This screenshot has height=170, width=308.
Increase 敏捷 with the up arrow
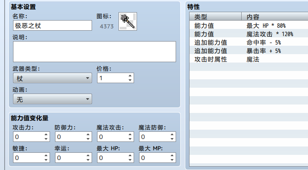46,155
